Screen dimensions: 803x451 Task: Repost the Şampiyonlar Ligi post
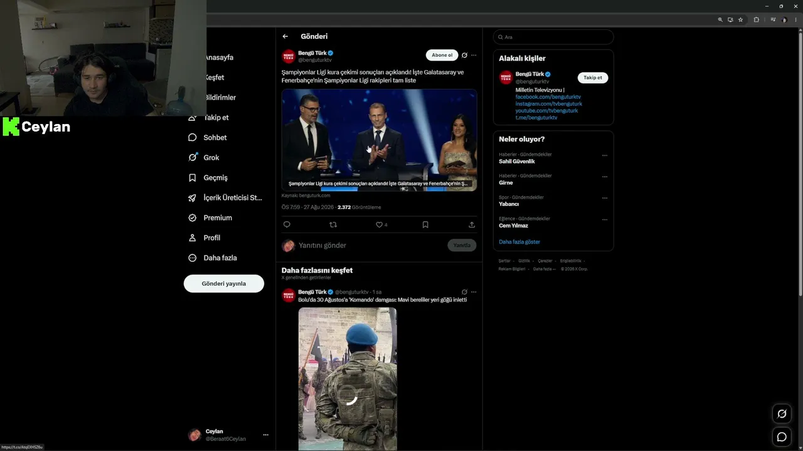(x=333, y=224)
